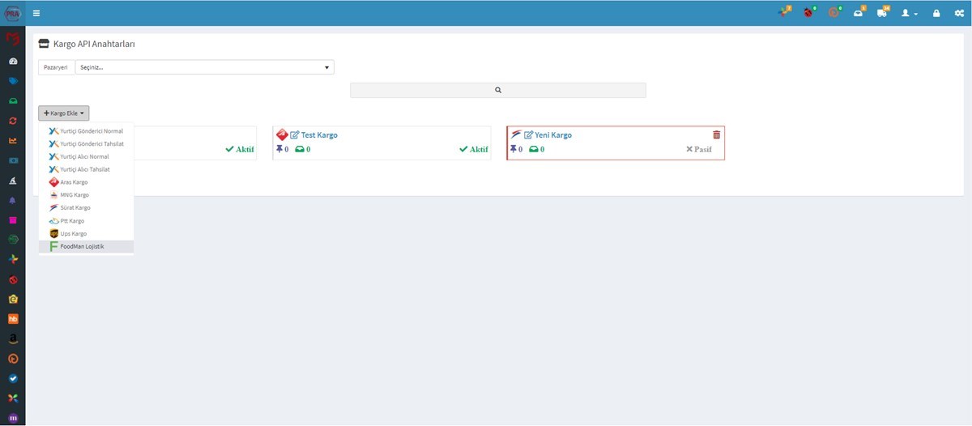Viewport: 972px width, 426px height.
Task: Open the colorful X-shaped sidebar icon
Action: (x=13, y=398)
